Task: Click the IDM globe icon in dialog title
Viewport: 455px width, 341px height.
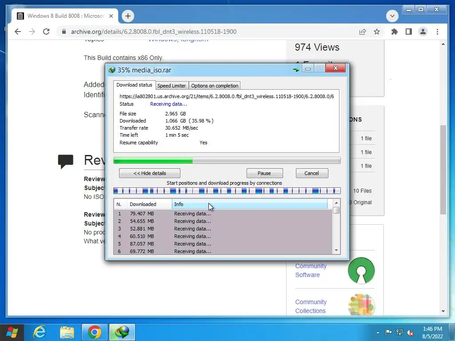Action: (x=112, y=70)
